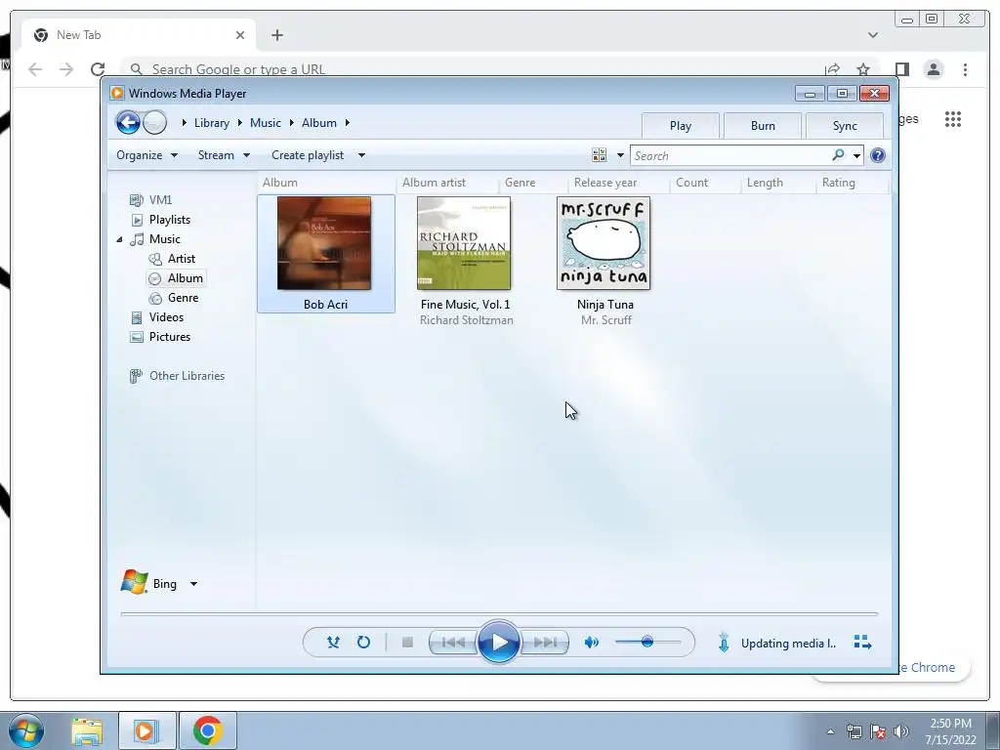Click the volume slider knob

[x=647, y=642]
